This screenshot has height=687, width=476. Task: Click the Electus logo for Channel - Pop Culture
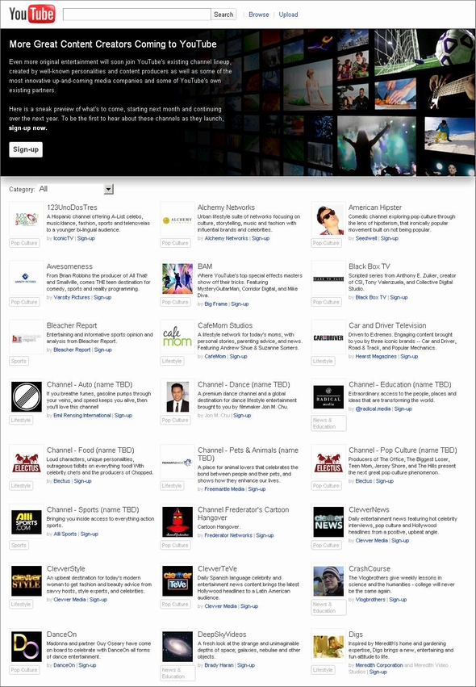pyautogui.click(x=328, y=462)
